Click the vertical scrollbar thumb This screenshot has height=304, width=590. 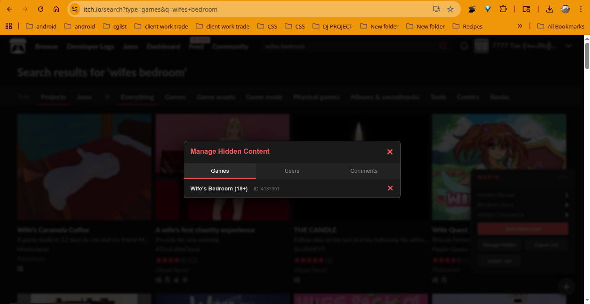click(x=587, y=55)
